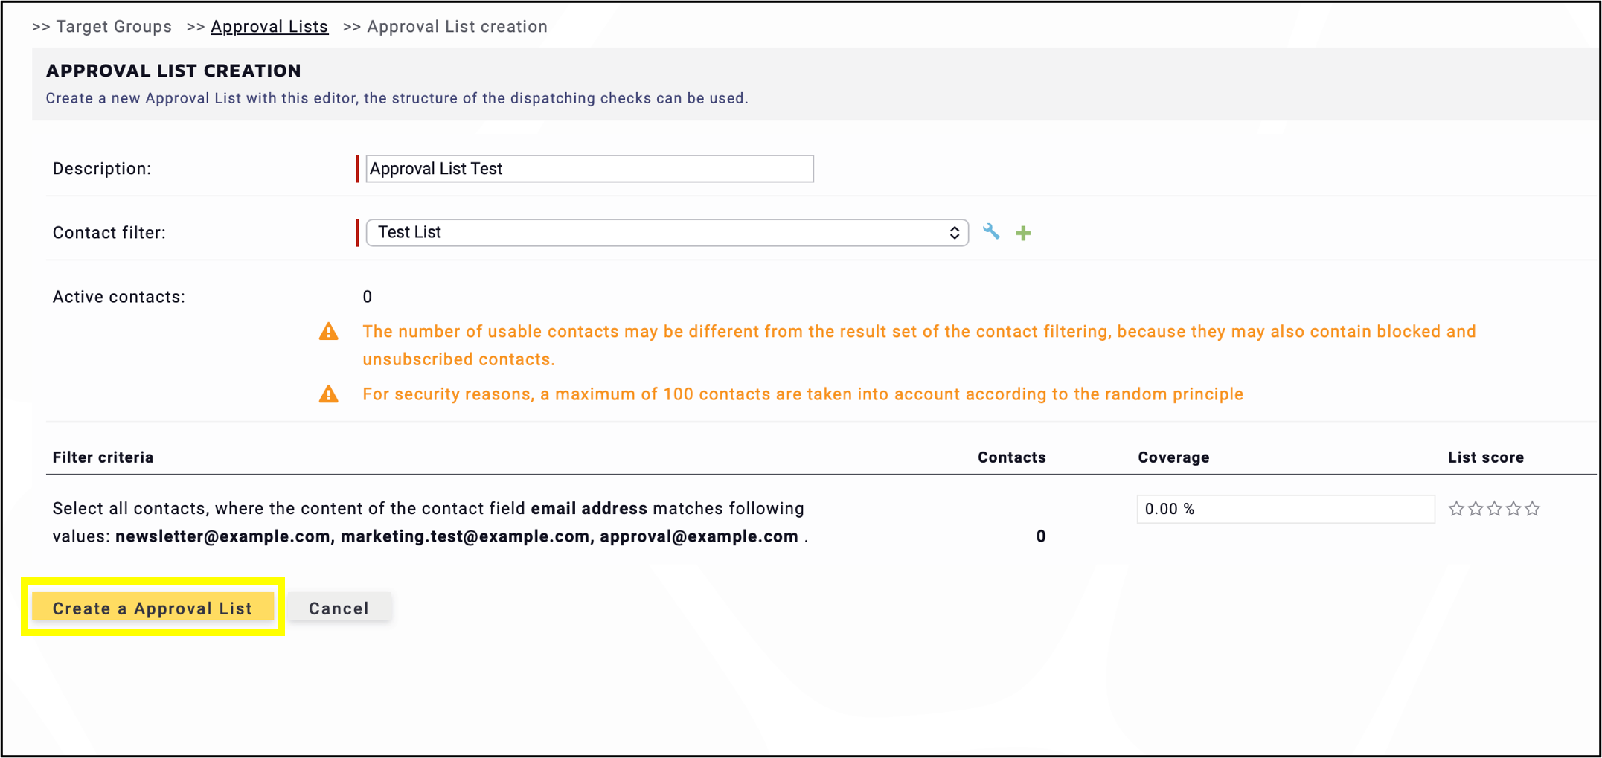Click the Active contacts label
The height and width of the screenshot is (758, 1602).
tap(118, 297)
